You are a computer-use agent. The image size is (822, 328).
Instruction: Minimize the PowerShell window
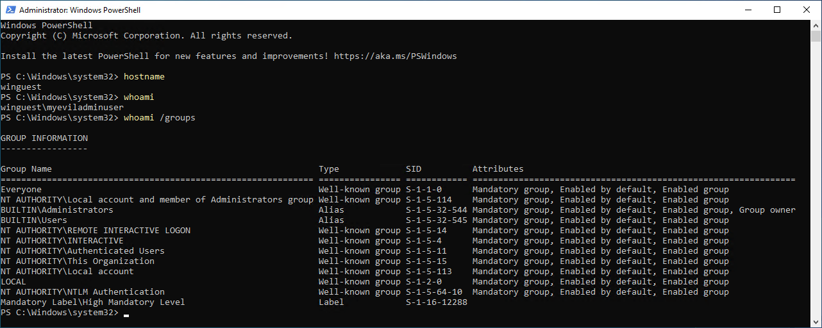pyautogui.click(x=747, y=10)
